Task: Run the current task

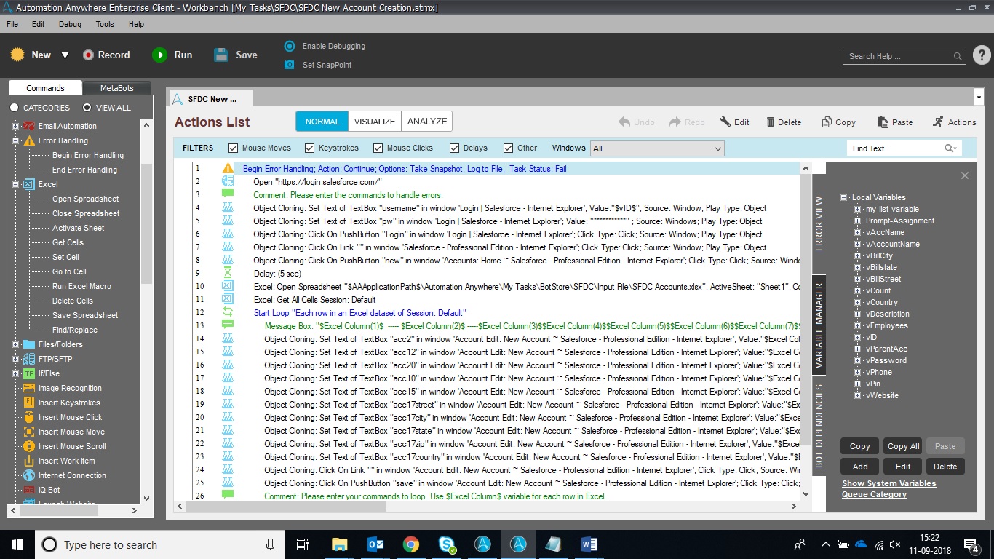Action: point(159,55)
